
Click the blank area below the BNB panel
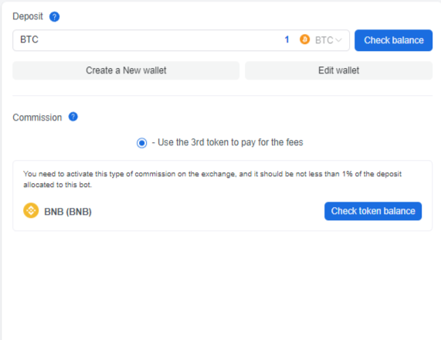222,284
